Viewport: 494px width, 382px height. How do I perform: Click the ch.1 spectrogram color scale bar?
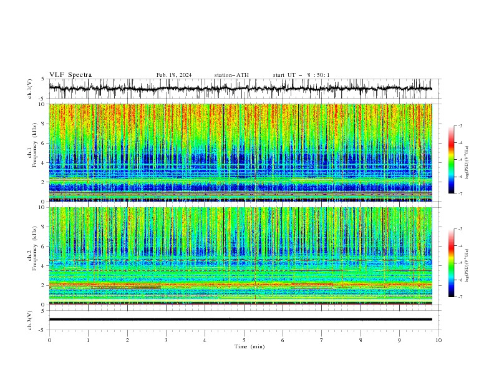452,159
